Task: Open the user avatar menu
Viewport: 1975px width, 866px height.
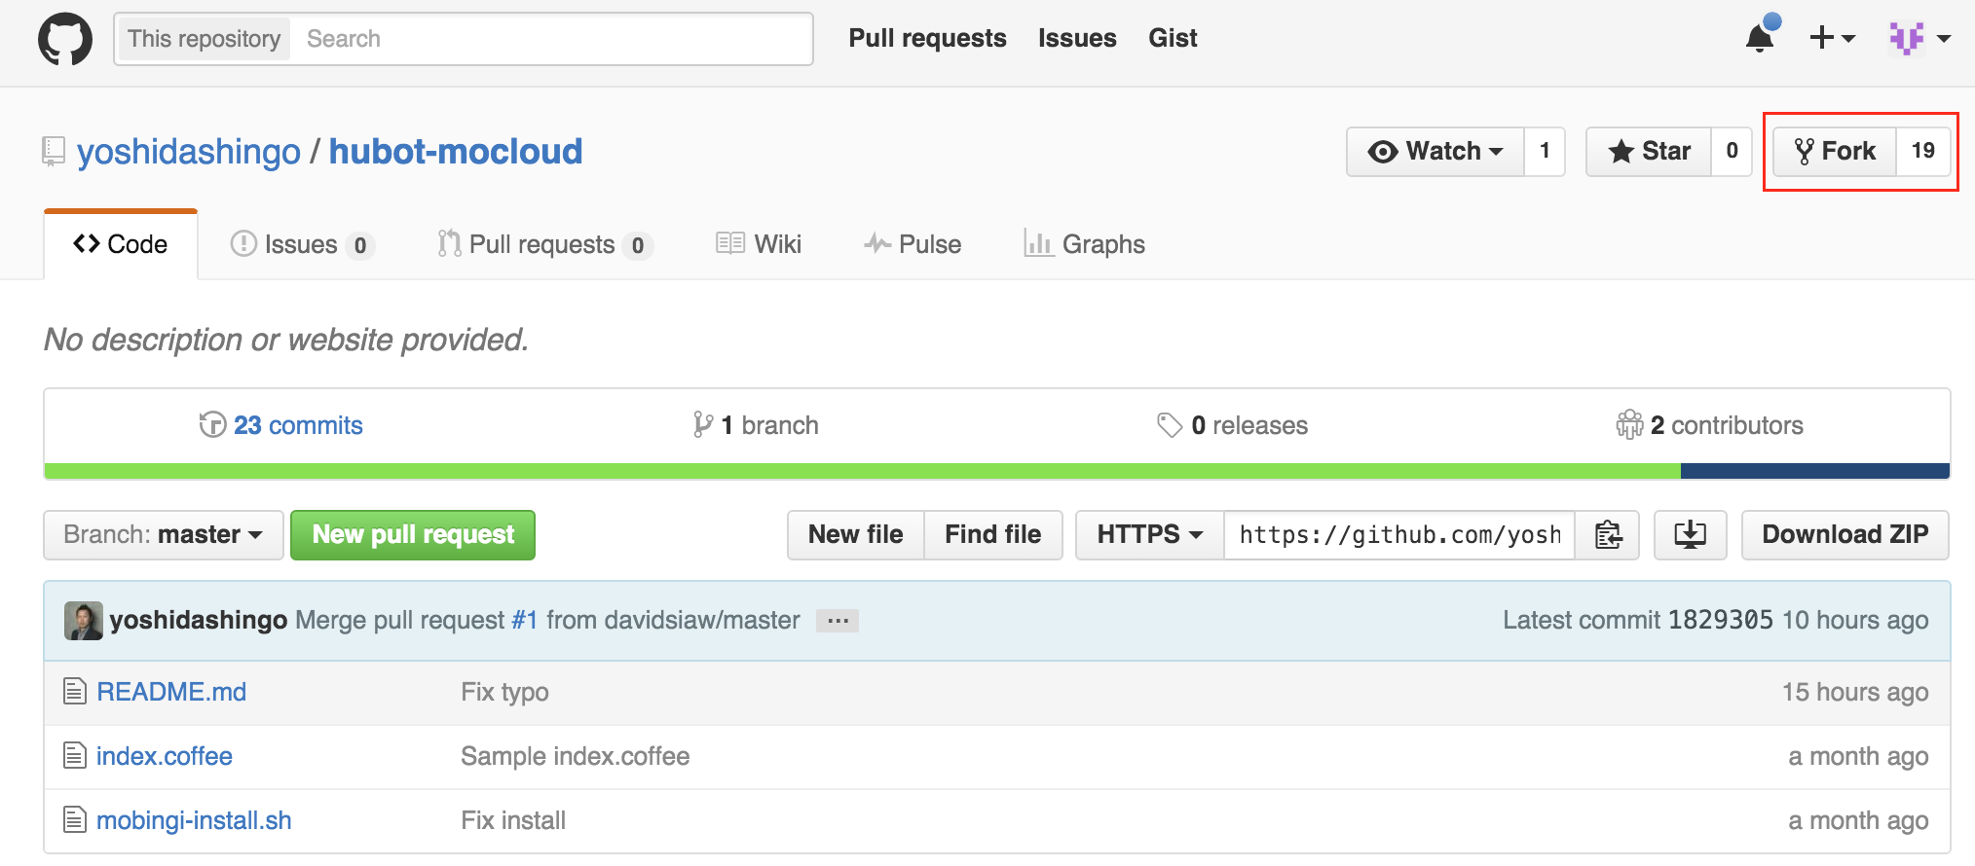Action: tap(1919, 38)
